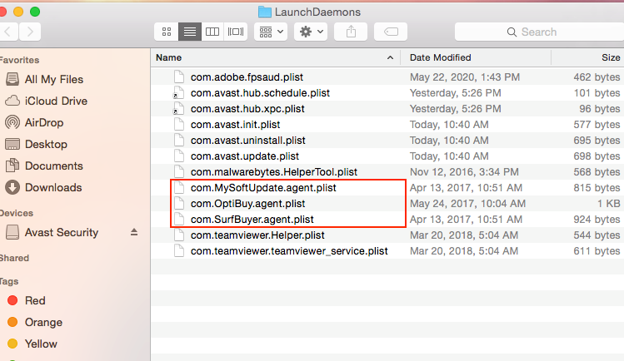Sort by the Name column header
This screenshot has width=624, height=361.
(276, 57)
